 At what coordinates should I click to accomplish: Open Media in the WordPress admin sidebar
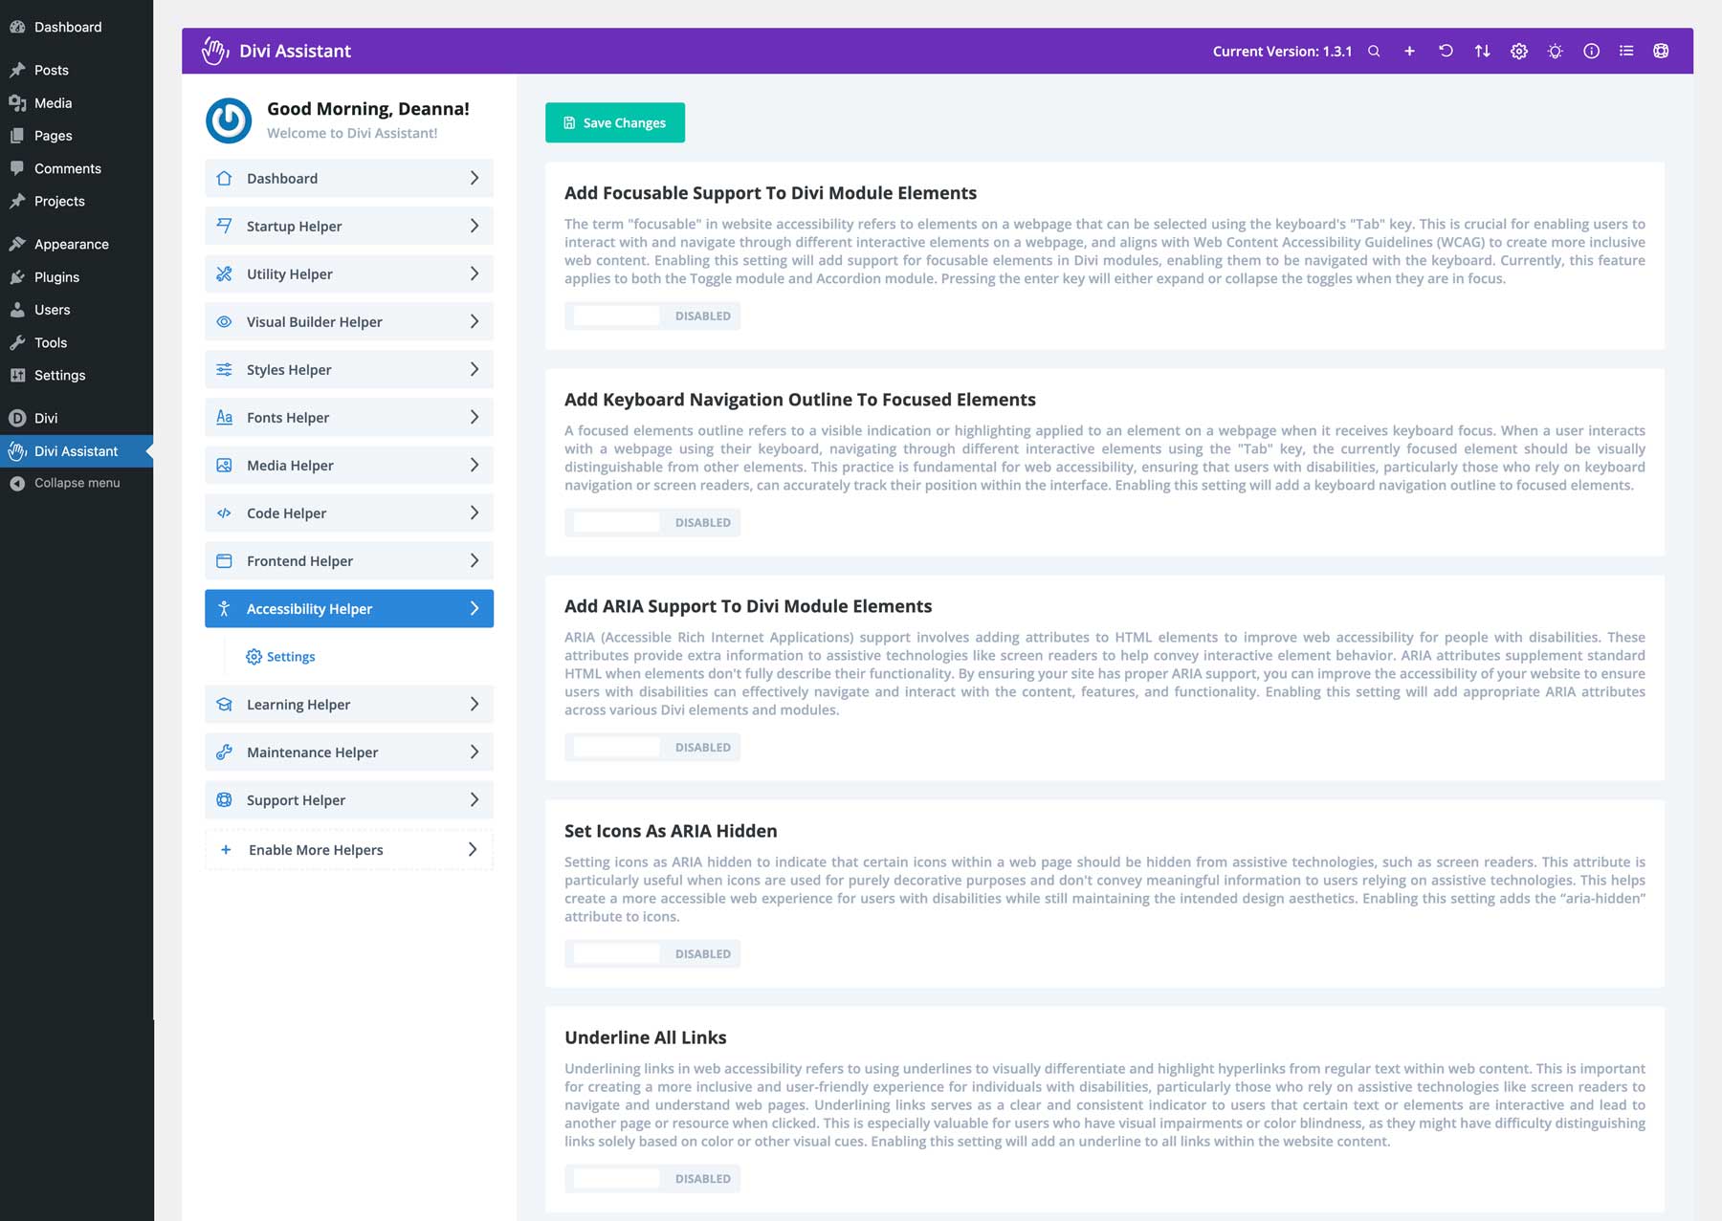pyautogui.click(x=77, y=103)
